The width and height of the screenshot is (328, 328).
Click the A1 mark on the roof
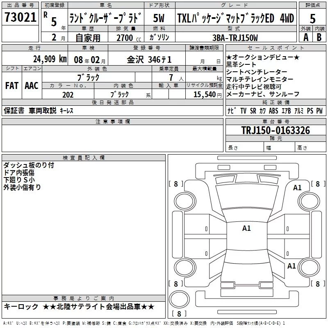coord(246,228)
